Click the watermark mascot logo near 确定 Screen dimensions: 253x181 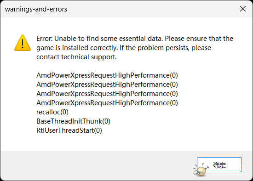(201, 170)
